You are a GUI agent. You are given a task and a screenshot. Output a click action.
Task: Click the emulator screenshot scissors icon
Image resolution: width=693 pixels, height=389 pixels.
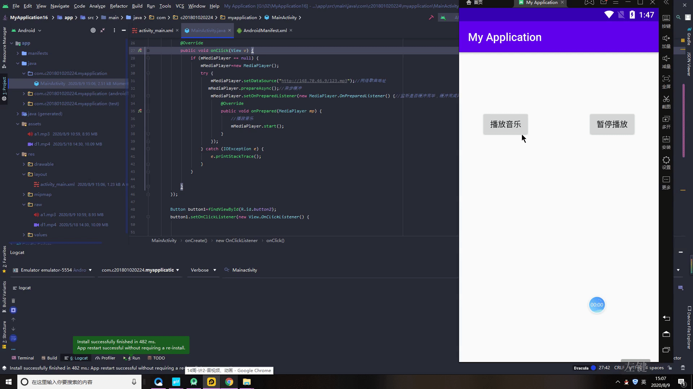click(666, 99)
